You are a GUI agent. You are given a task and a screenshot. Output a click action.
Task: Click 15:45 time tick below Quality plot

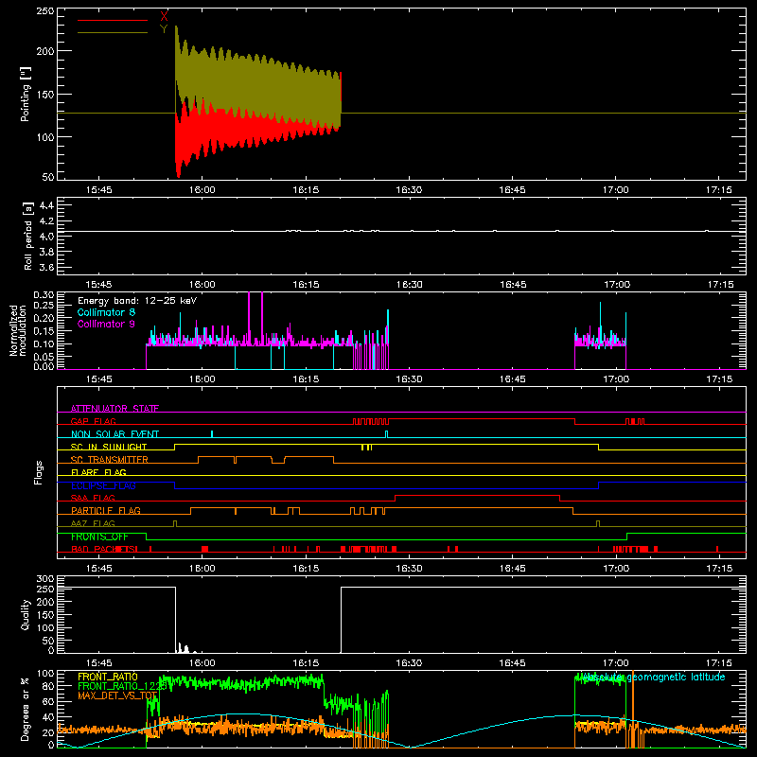pyautogui.click(x=99, y=663)
